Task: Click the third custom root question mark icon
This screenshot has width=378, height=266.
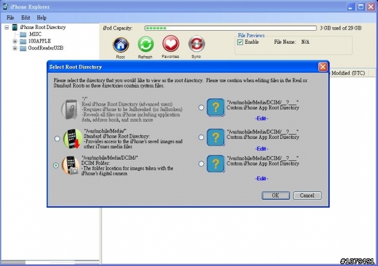Action: (x=216, y=164)
